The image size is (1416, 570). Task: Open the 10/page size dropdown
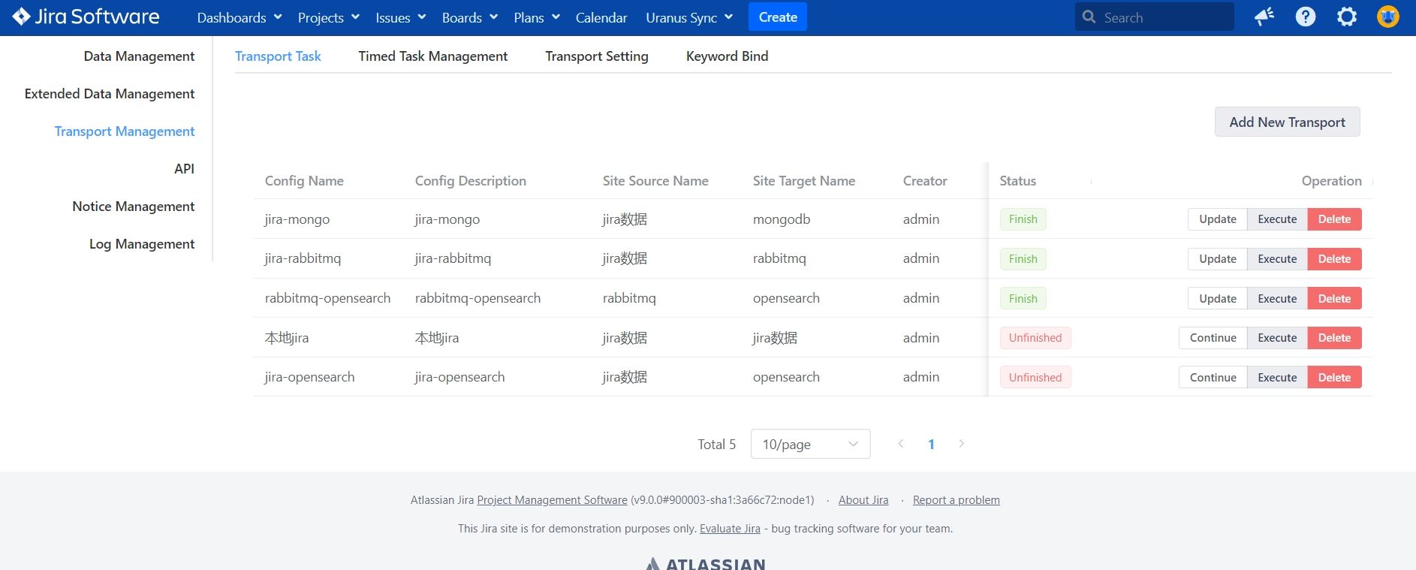[810, 444]
